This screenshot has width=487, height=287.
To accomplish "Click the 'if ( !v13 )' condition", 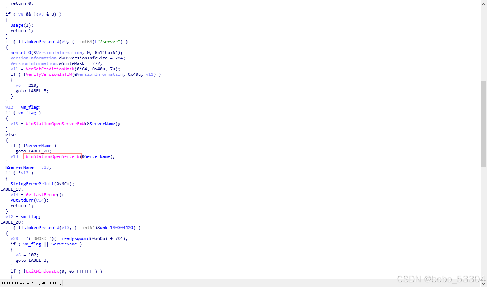I will (19, 173).
